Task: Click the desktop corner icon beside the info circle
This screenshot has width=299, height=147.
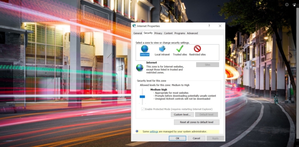Action: 294,5
